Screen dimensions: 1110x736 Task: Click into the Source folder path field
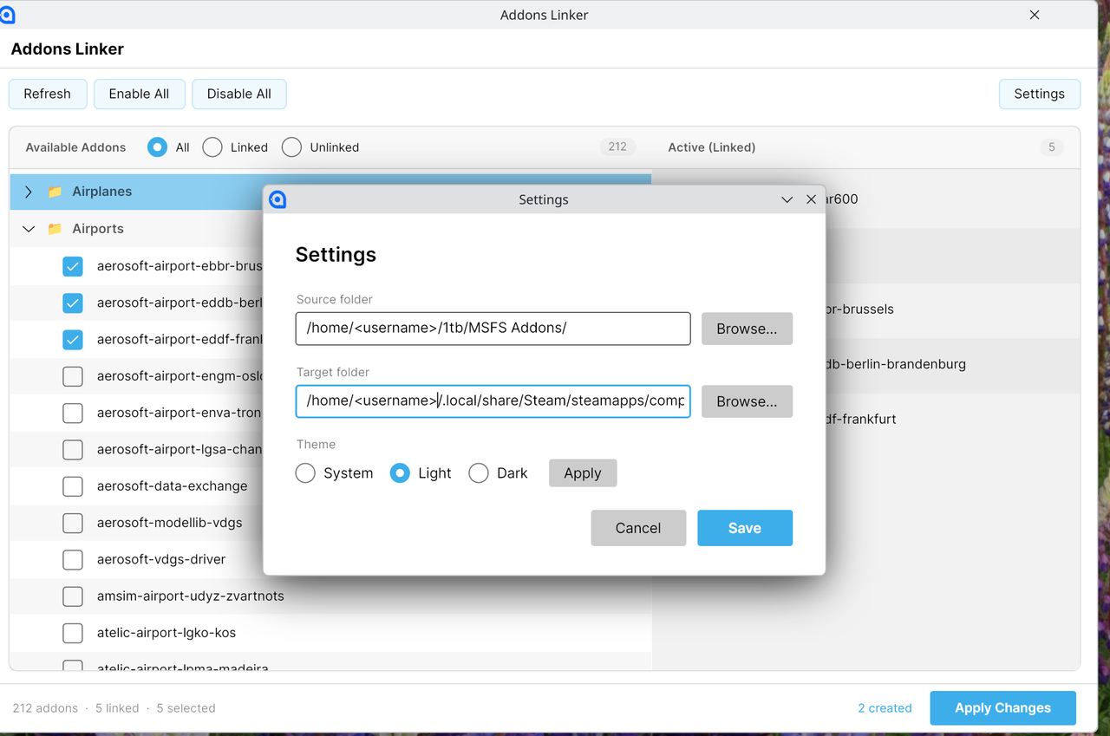(x=493, y=329)
